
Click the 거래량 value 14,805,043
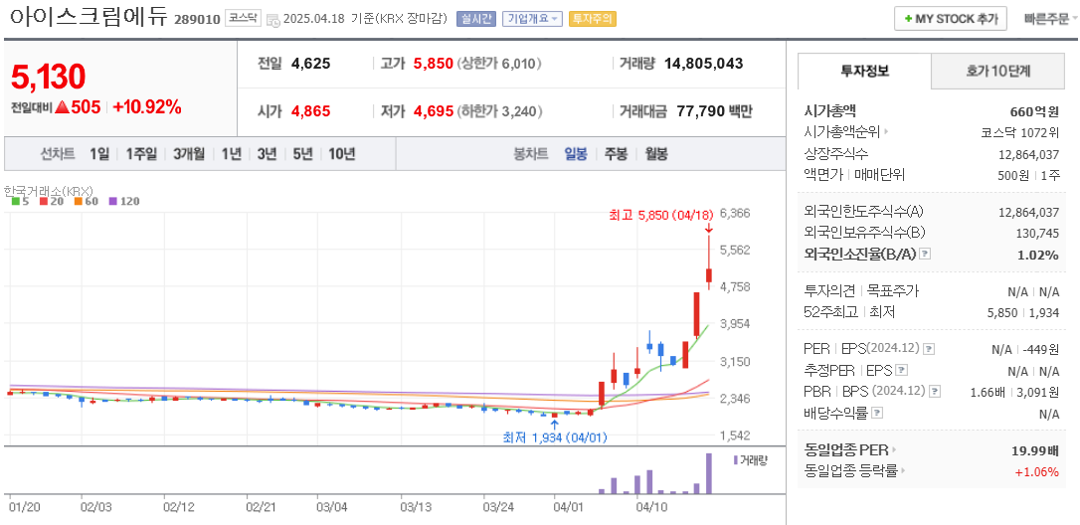click(x=703, y=64)
